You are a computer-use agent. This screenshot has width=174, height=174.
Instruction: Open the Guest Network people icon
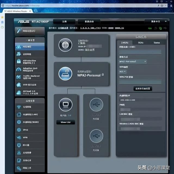[x=19, y=54]
